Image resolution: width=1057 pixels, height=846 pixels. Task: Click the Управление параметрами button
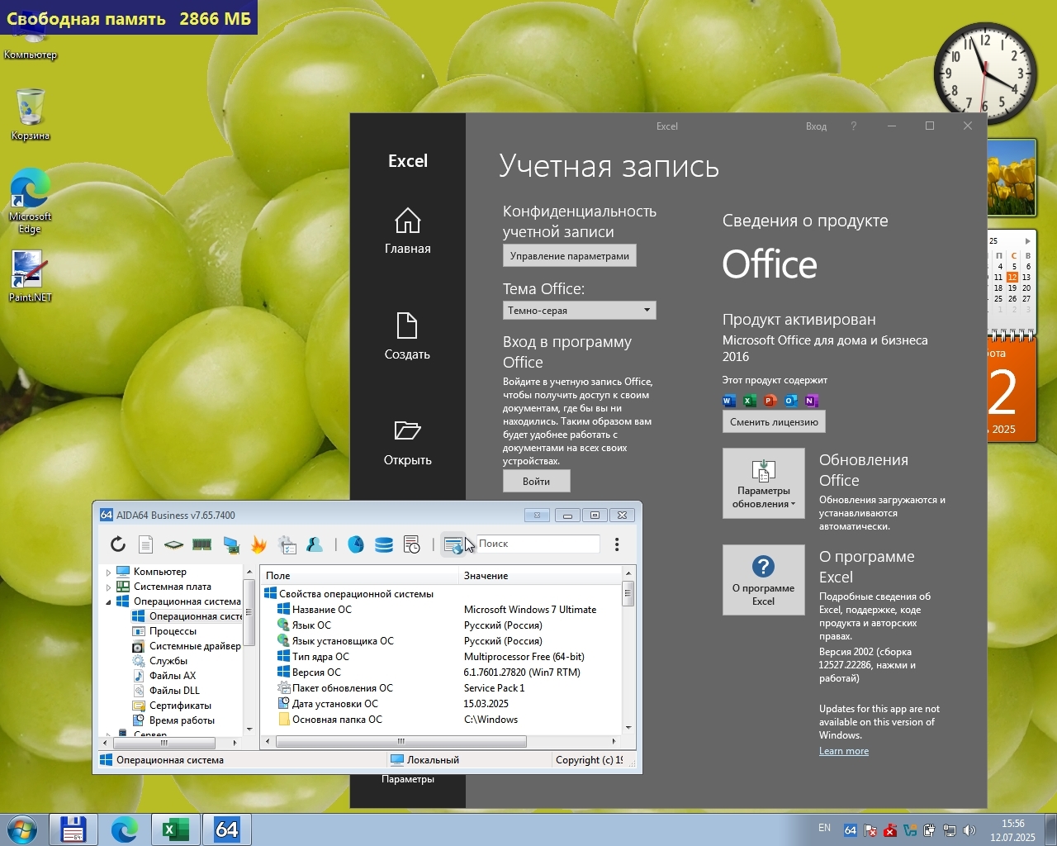point(570,255)
